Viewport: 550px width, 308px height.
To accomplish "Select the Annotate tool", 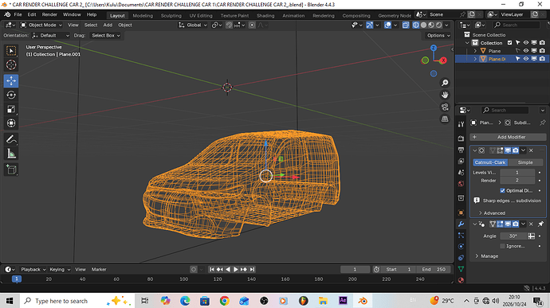I will point(11,139).
